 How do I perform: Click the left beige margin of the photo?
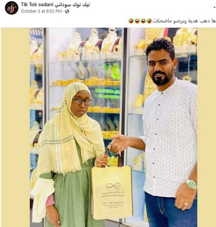[15, 127]
